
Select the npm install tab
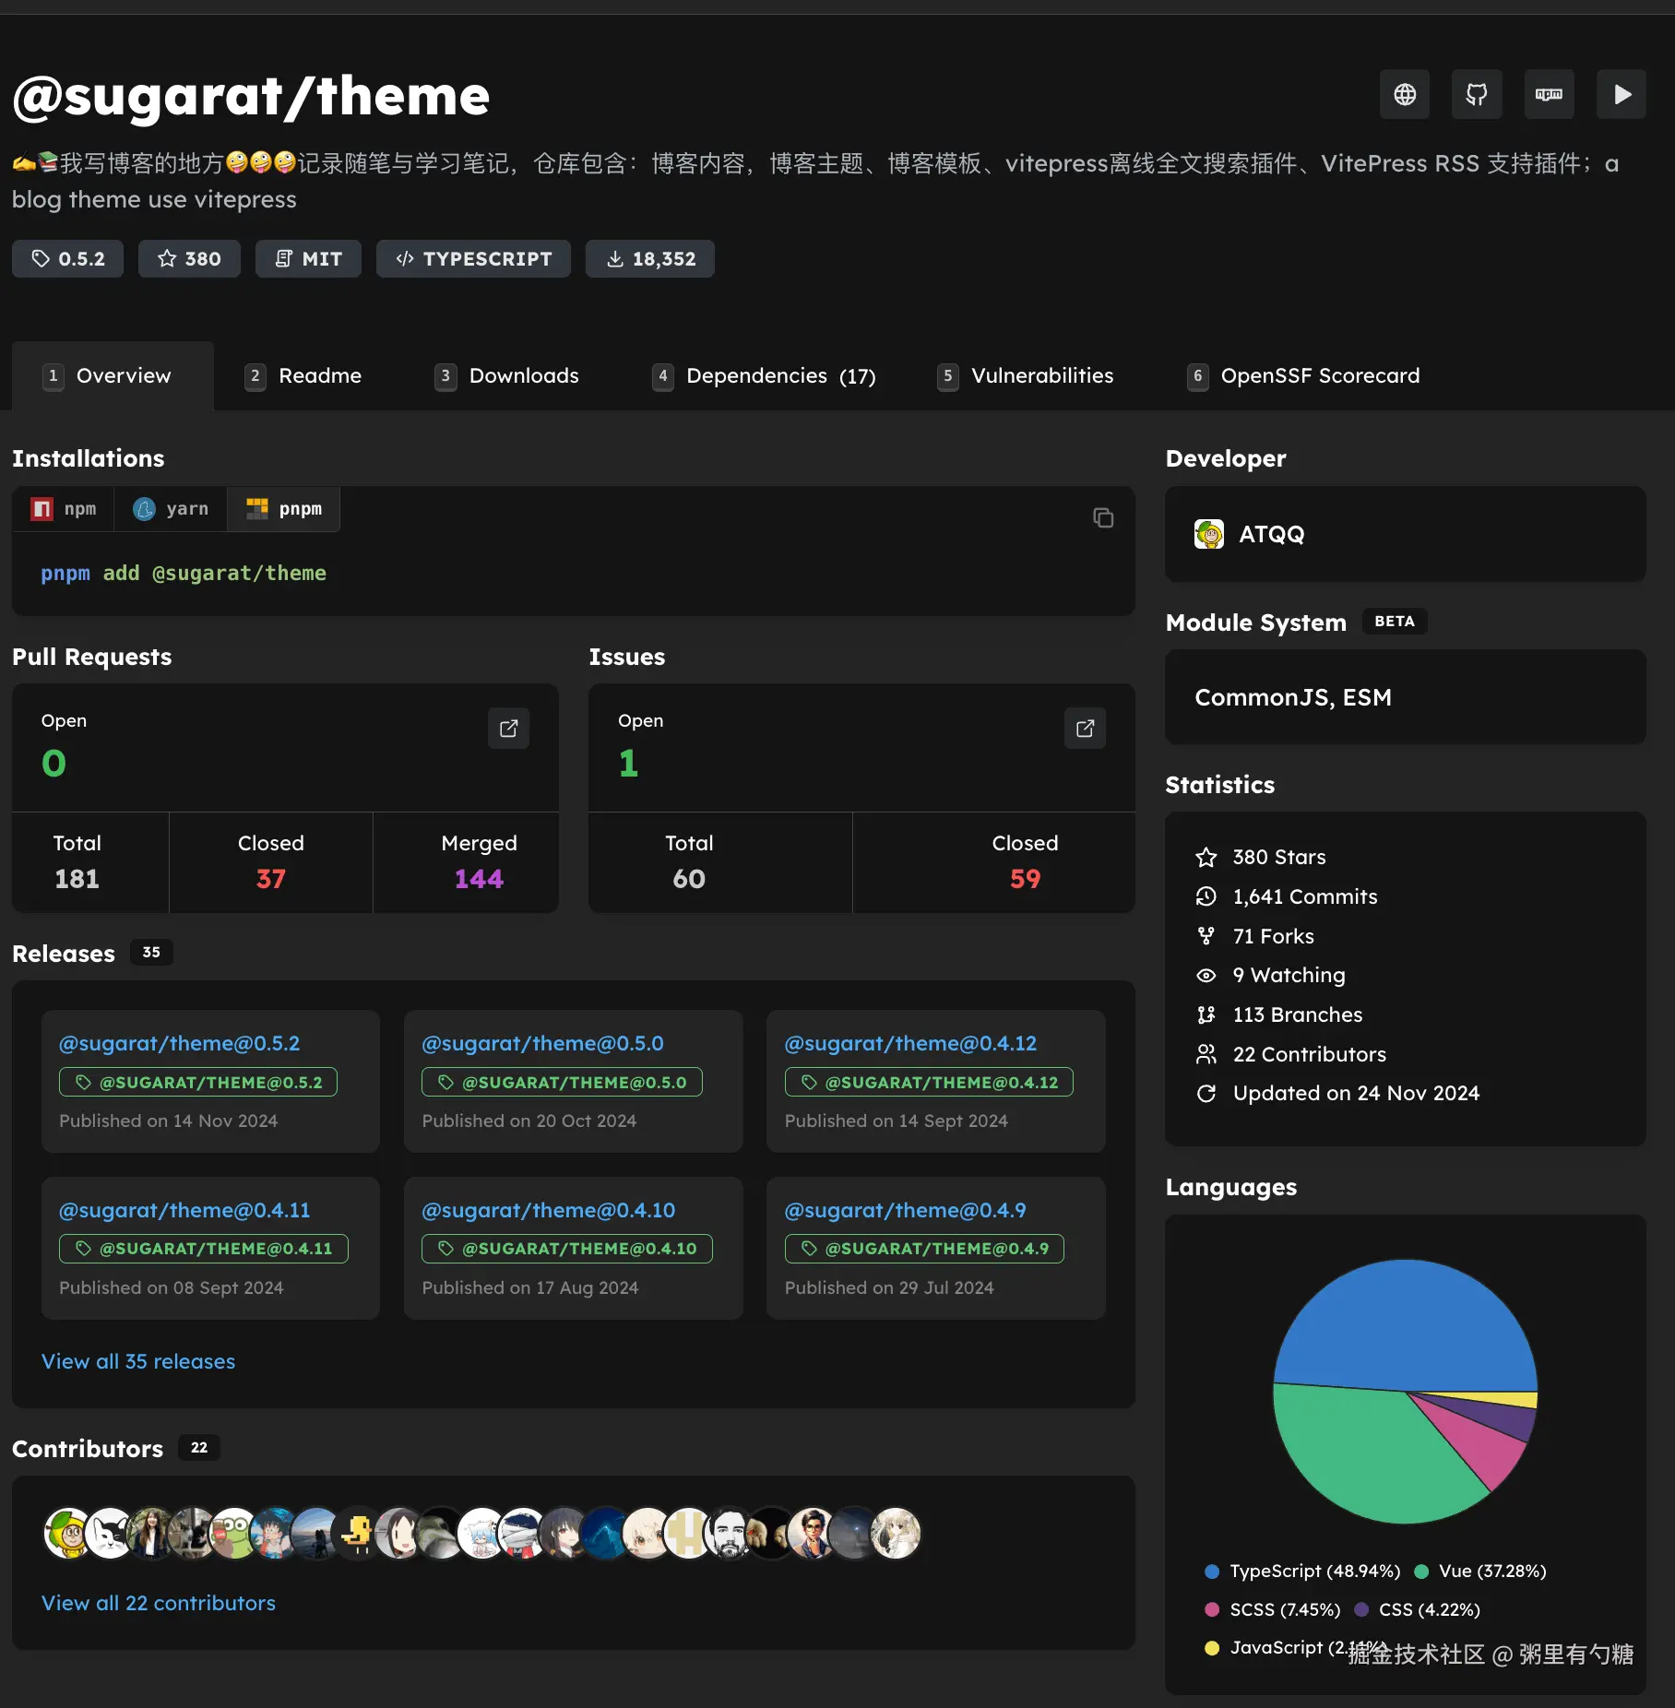(64, 509)
